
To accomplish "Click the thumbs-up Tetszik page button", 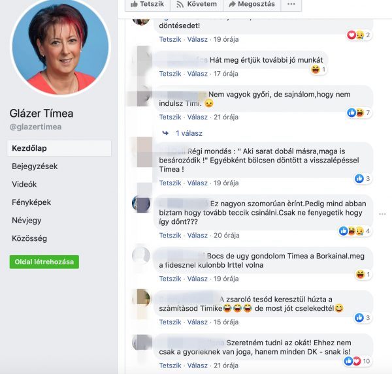I will pos(148,5).
